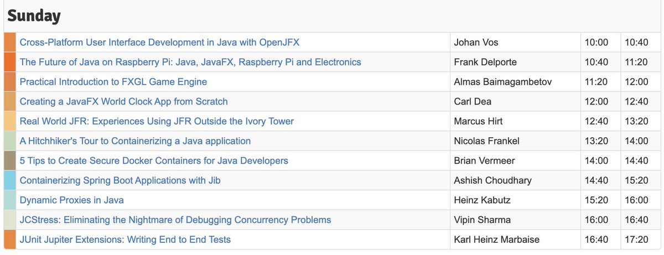This screenshot has width=664, height=255.
Task: Select speaker name Carl Dea
Action: click(473, 102)
